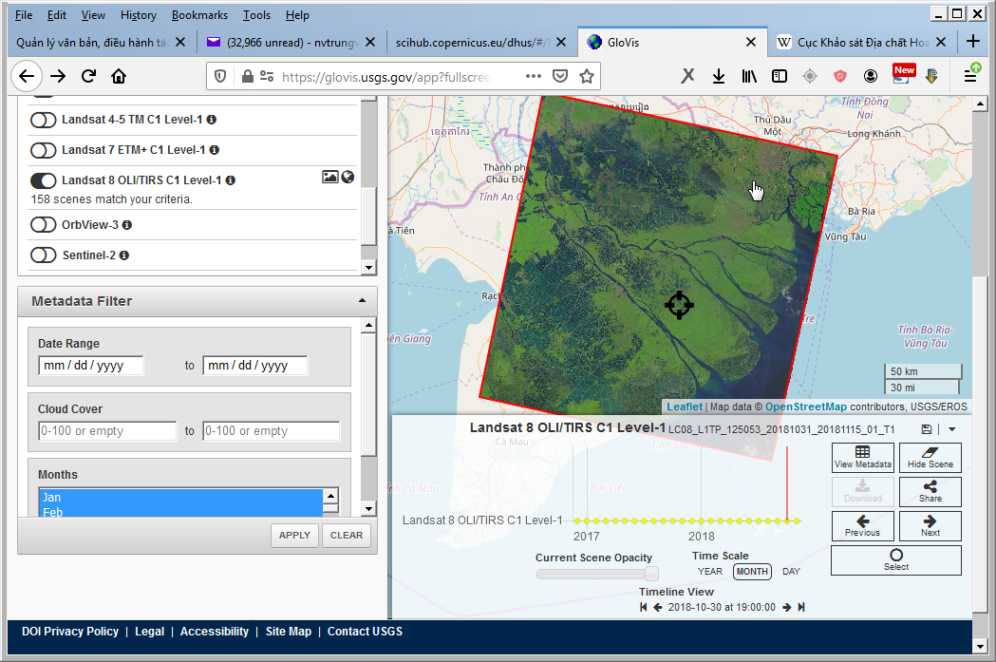
Task: Bookmark this page with the star icon
Action: coord(586,77)
